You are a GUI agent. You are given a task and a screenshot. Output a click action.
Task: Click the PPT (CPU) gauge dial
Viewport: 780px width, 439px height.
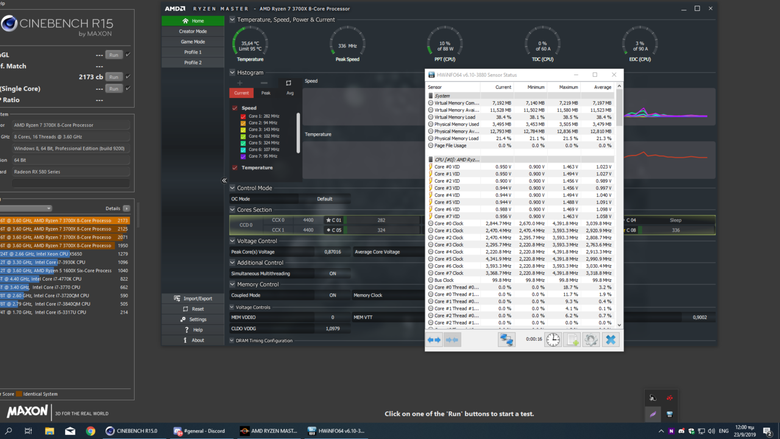click(x=445, y=43)
